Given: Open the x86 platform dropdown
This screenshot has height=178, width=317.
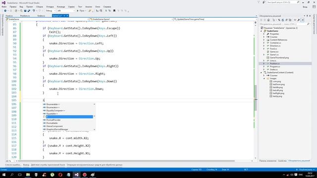Looking at the screenshot, I should (66, 11).
